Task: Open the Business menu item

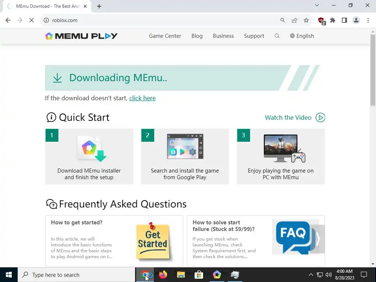Action: tap(223, 36)
